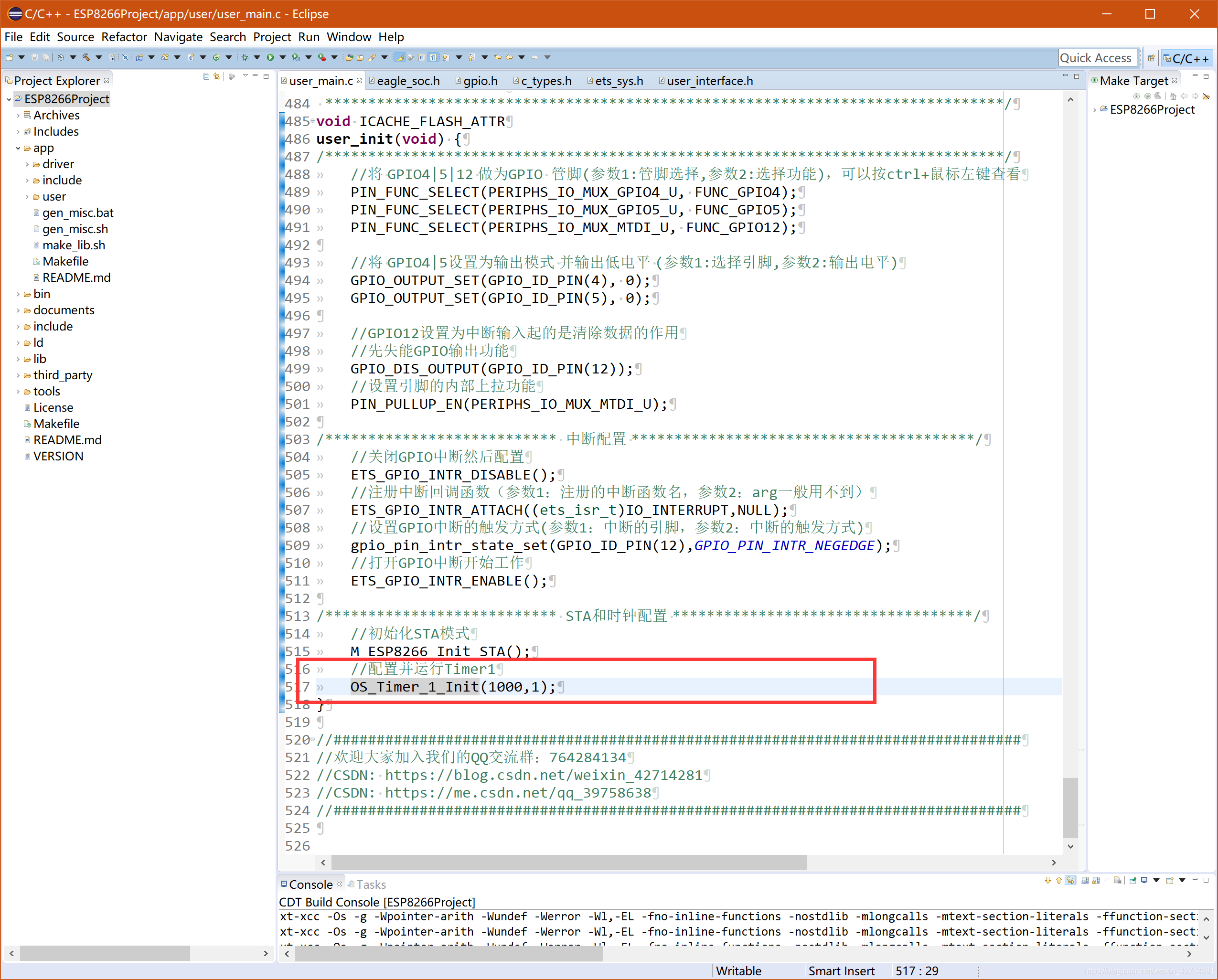The width and height of the screenshot is (1218, 980).
Task: Run the application with the green Run icon
Action: 271,58
